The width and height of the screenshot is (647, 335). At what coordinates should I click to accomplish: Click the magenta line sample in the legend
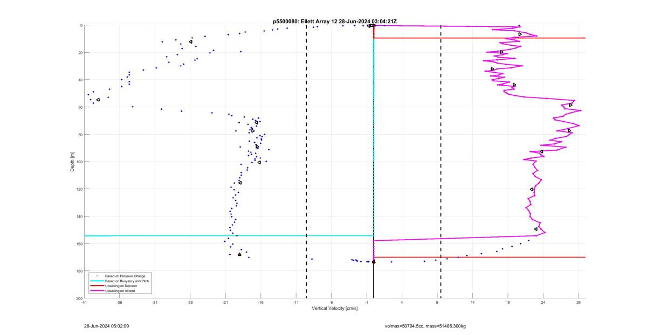pos(97,291)
